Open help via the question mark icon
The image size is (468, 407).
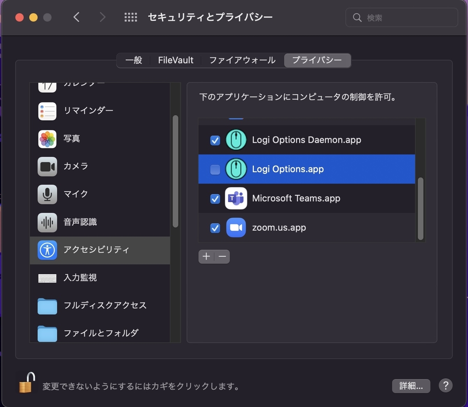coord(446,386)
